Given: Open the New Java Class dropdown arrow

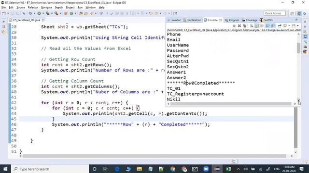Looking at the screenshot, I should click(75, 13).
